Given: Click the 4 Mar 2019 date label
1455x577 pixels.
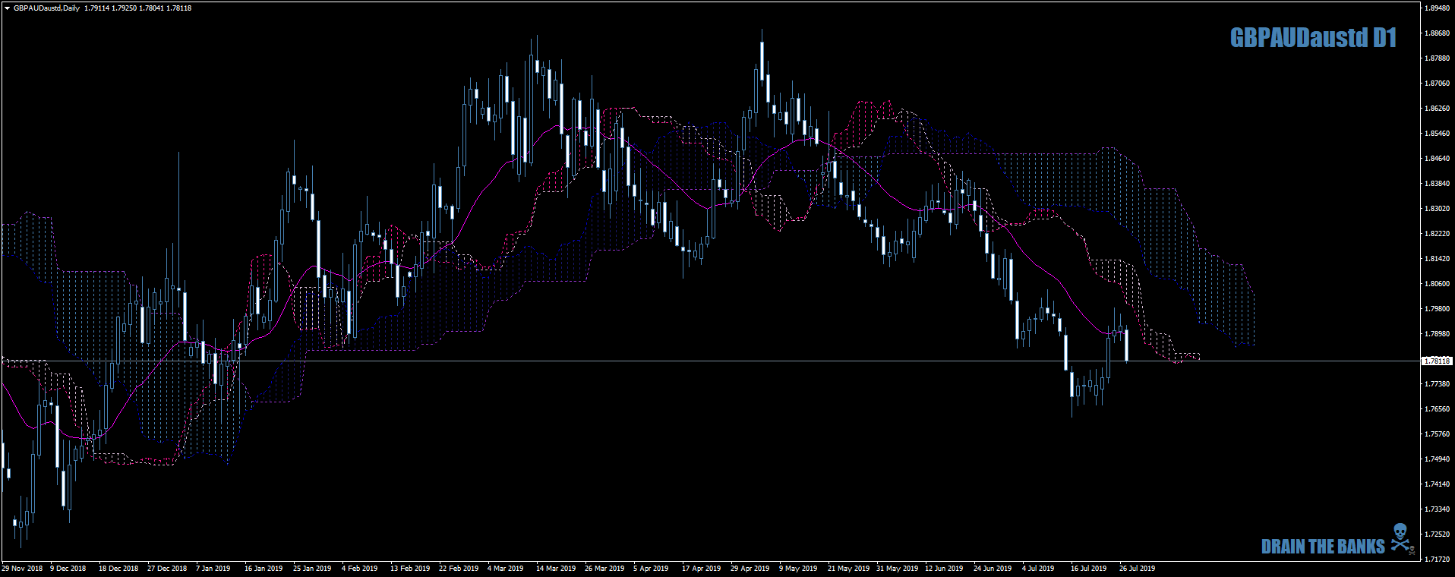Looking at the screenshot, I should [506, 569].
